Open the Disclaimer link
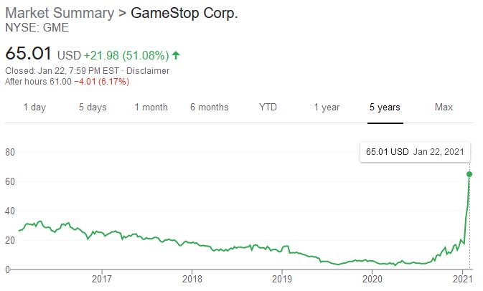Image resolution: width=483 pixels, height=291 pixels. 149,71
